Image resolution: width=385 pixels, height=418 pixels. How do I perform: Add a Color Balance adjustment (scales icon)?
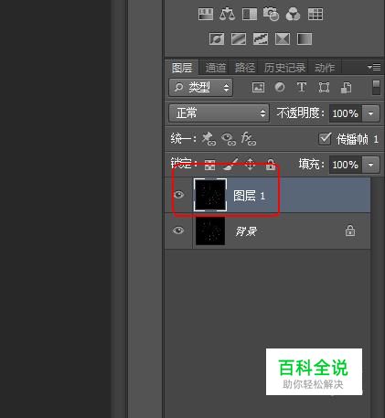point(227,15)
